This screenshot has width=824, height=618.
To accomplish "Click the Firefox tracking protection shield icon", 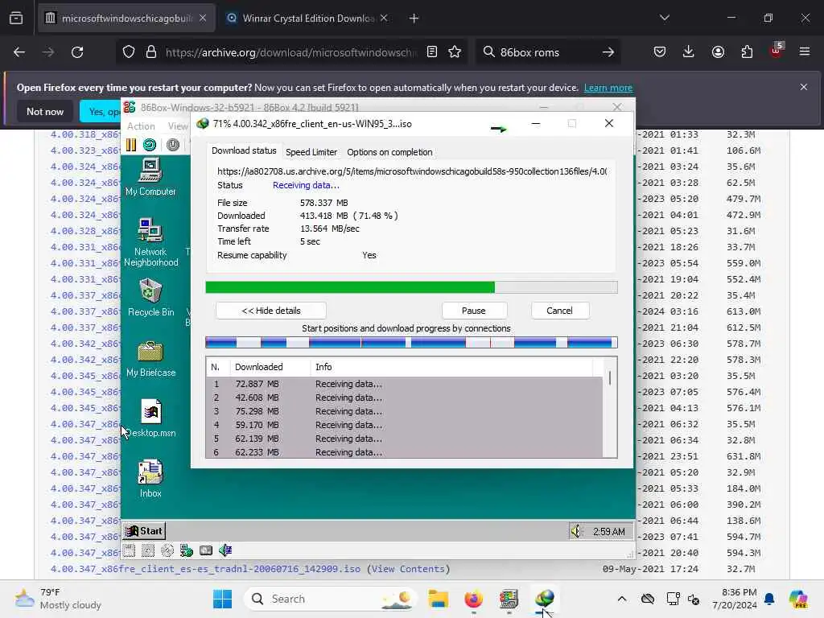I will tap(129, 52).
